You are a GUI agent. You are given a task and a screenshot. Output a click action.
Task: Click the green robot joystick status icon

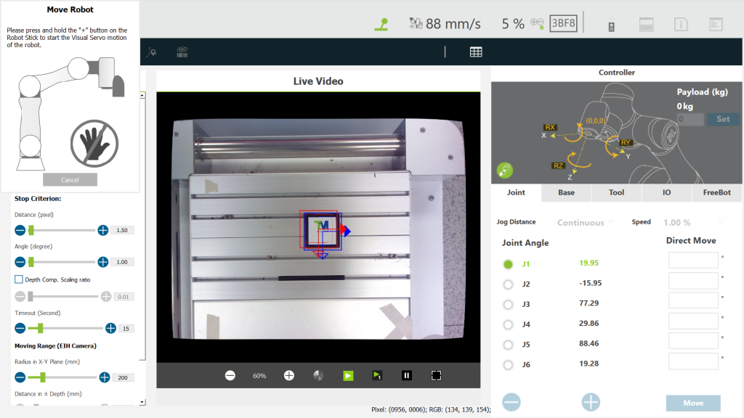tap(381, 24)
